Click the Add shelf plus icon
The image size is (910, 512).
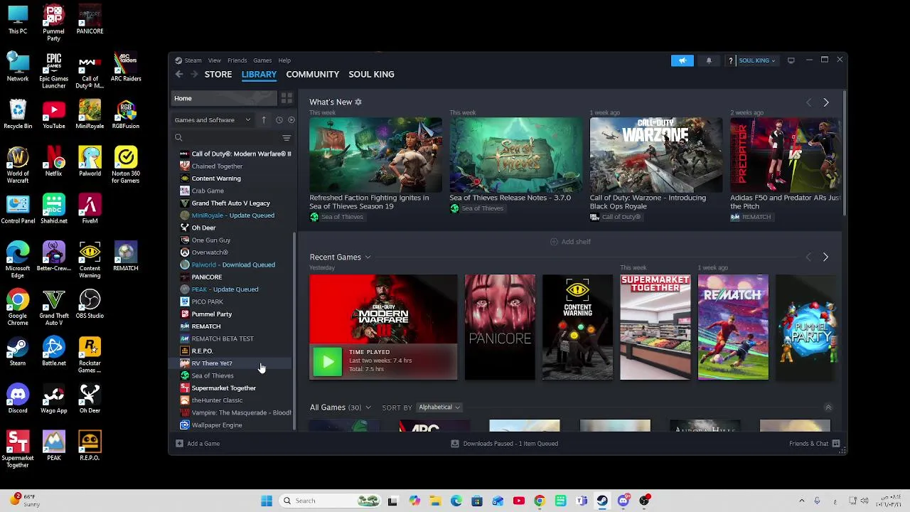[x=554, y=242]
